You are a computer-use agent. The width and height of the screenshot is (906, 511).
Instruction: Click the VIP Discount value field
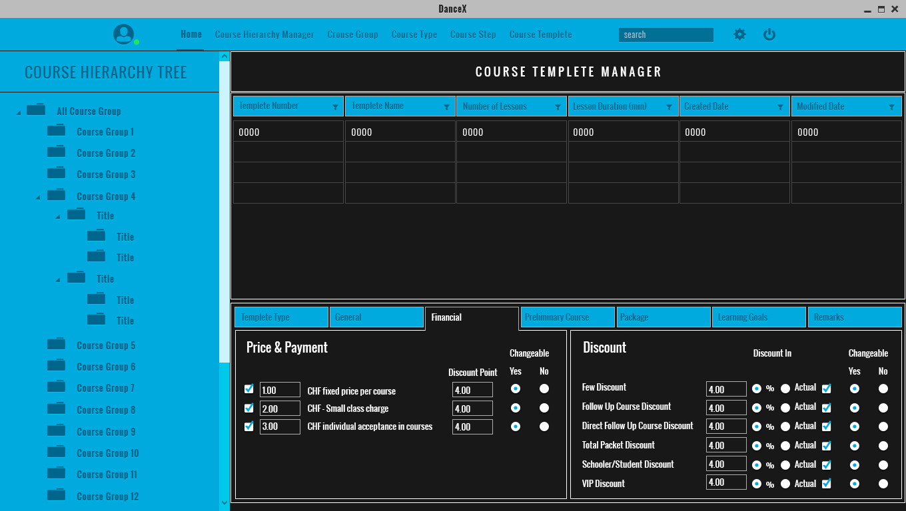pyautogui.click(x=726, y=482)
